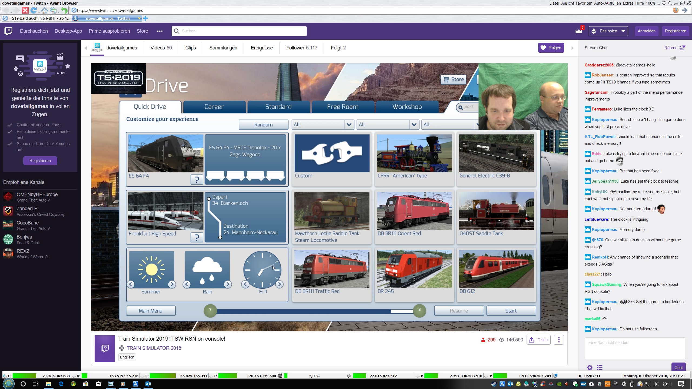Go to the browser home page icon
Image resolution: width=692 pixels, height=389 pixels.
[x=44, y=11]
